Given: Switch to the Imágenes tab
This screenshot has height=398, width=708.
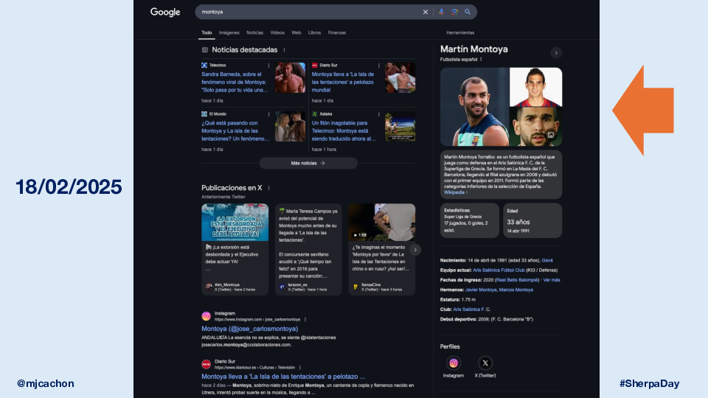Looking at the screenshot, I should click(229, 32).
